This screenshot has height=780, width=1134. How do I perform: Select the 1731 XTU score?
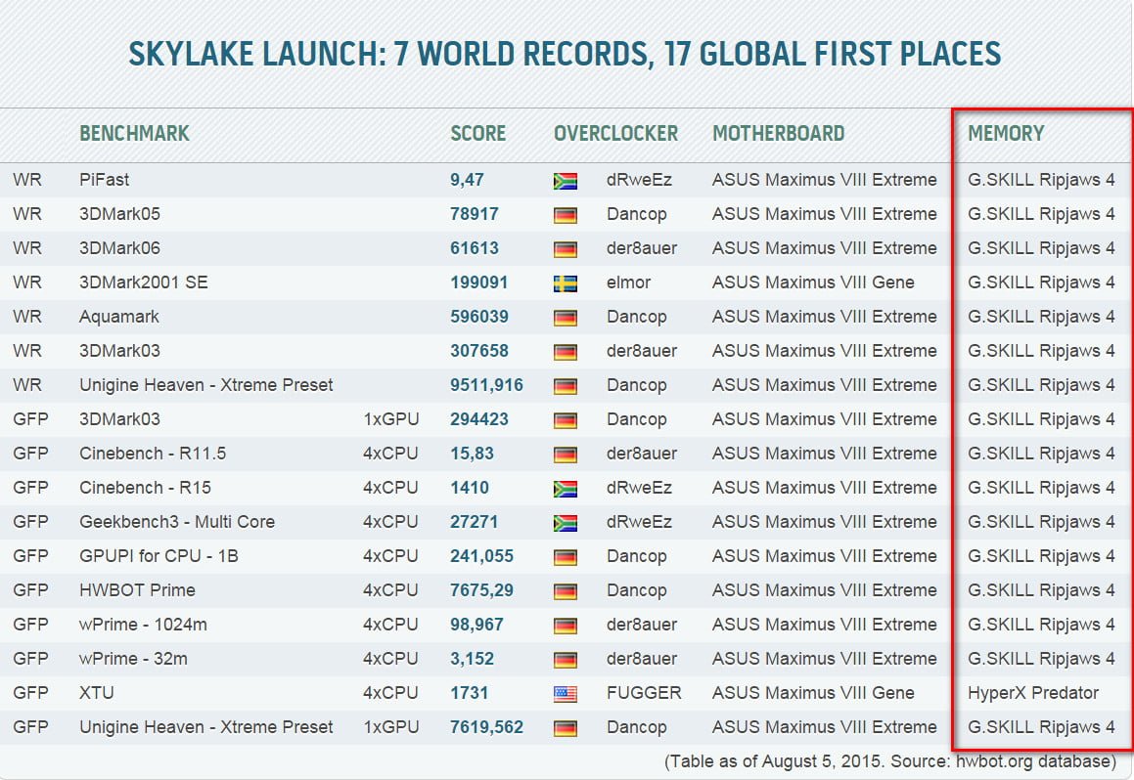click(469, 693)
